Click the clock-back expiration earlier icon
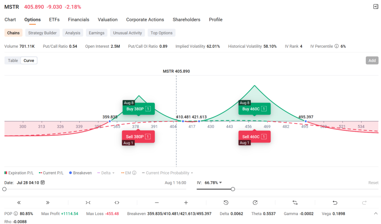Image resolution: width=381 pixels, height=224 pixels. [x=226, y=203]
